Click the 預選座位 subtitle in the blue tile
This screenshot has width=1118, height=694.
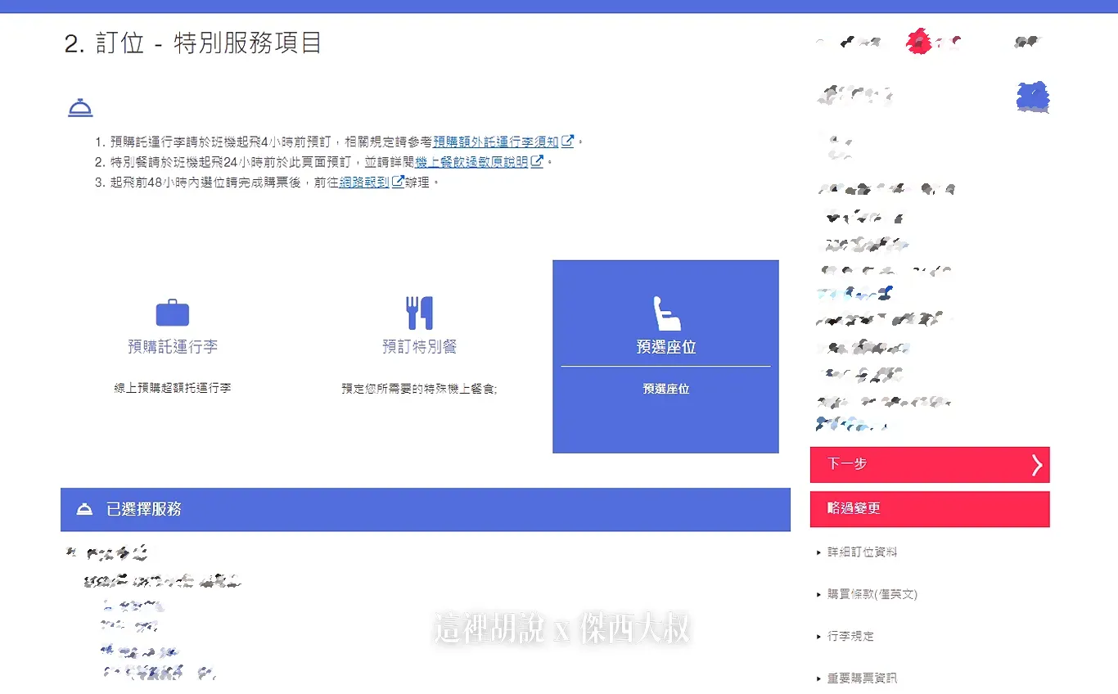(666, 390)
